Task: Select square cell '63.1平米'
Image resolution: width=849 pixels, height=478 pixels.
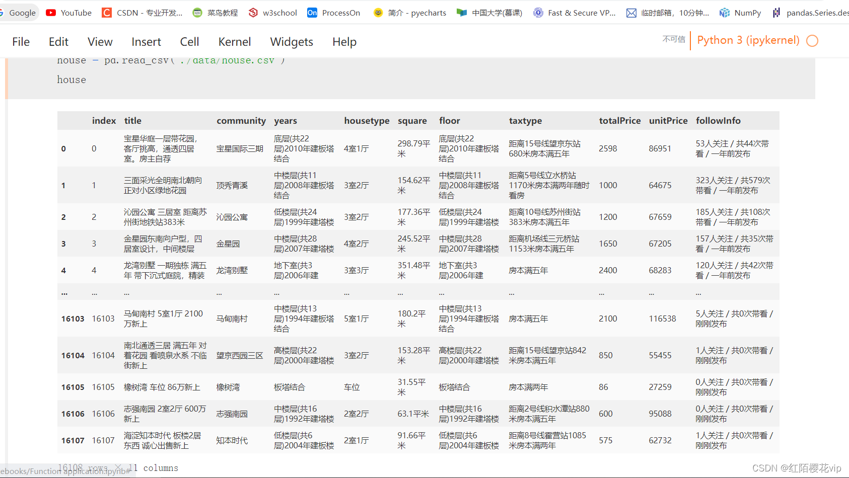Action: click(413, 414)
